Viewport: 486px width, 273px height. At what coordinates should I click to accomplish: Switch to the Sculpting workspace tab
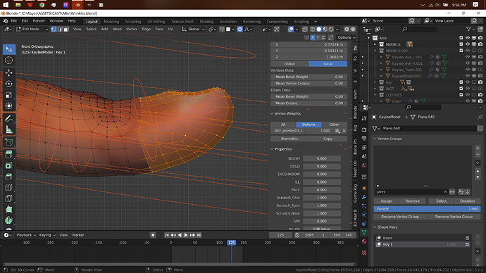pos(133,22)
